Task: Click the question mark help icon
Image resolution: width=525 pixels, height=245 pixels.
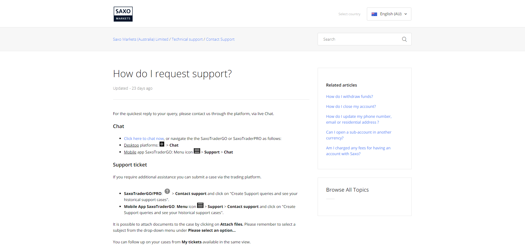Action: coord(167,191)
